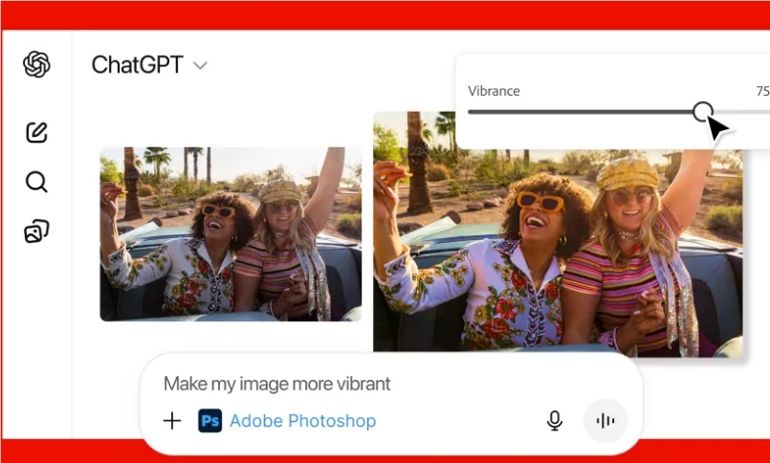Click the red banner at the top
The width and height of the screenshot is (770, 463).
coord(383,13)
